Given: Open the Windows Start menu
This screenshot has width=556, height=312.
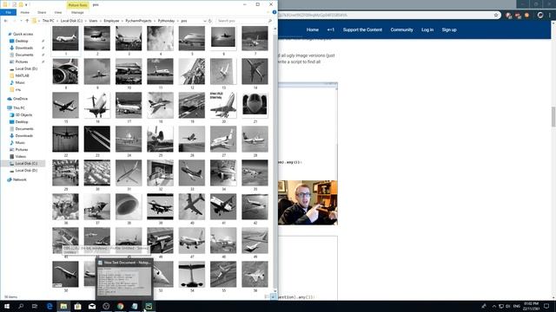Looking at the screenshot, I should tap(7, 306).
